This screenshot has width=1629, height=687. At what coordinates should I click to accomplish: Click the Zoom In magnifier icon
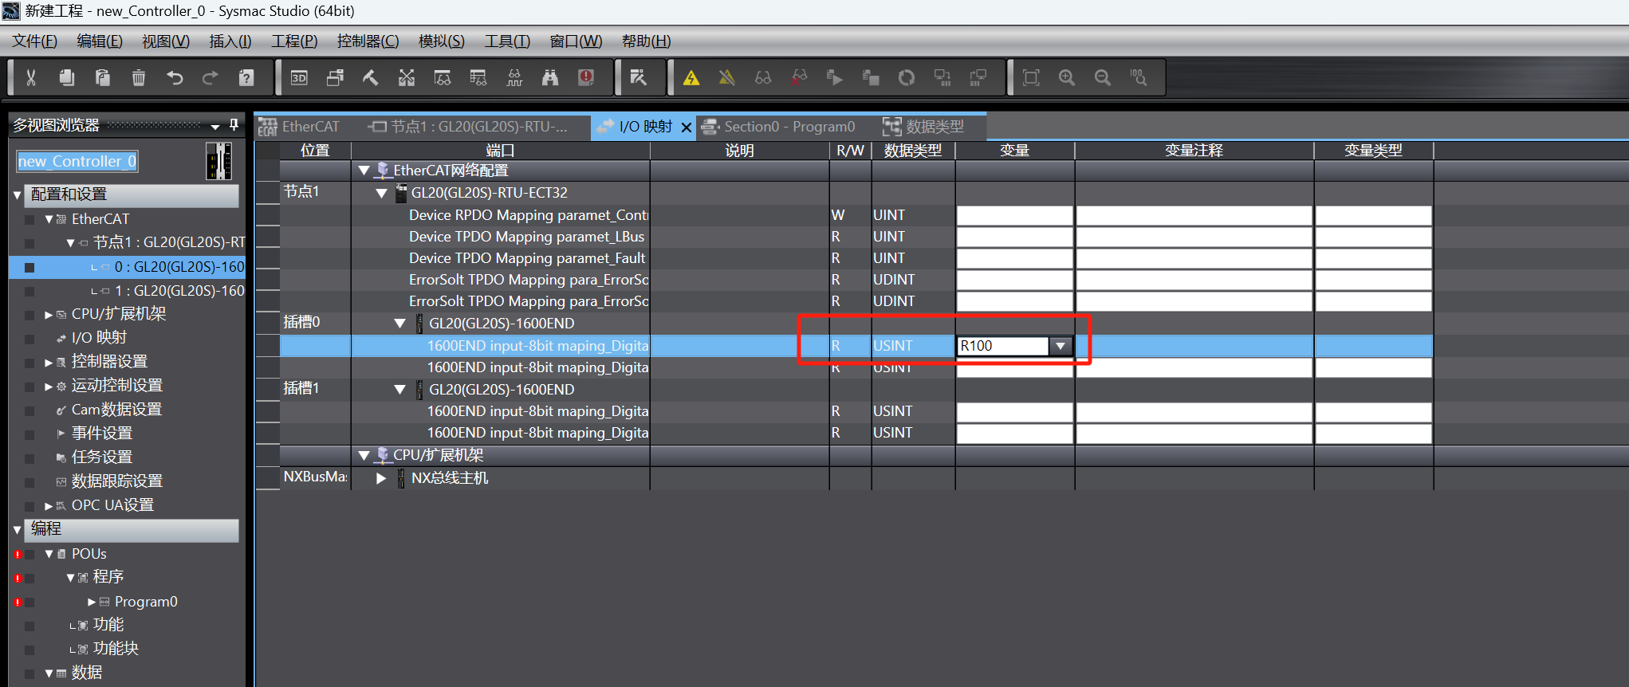click(x=1067, y=77)
